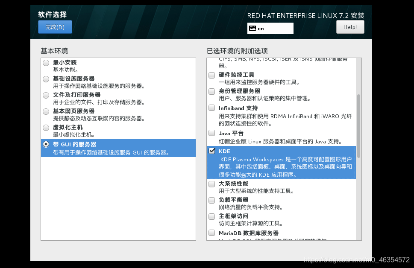This screenshot has height=268, width=414.
Task: Click the 完成(D) done button
Action: (x=55, y=27)
